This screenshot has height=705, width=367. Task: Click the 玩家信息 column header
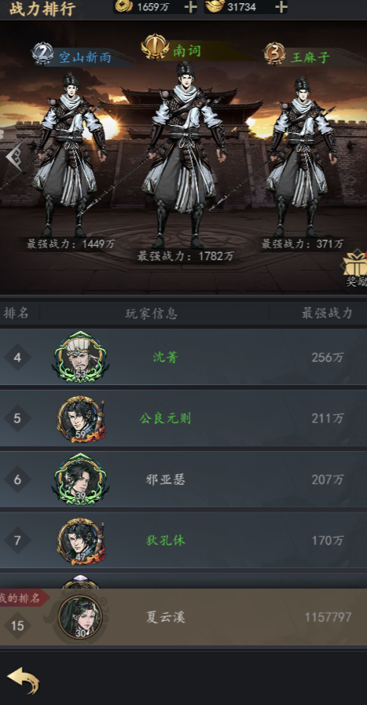[151, 314]
